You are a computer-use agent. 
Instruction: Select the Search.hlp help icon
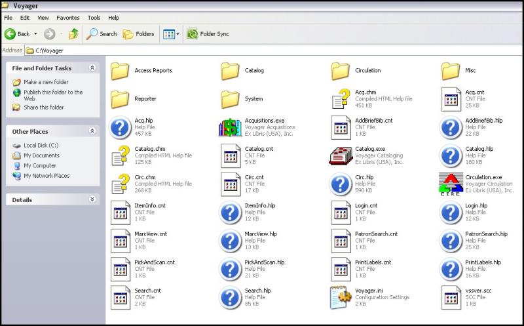231,298
